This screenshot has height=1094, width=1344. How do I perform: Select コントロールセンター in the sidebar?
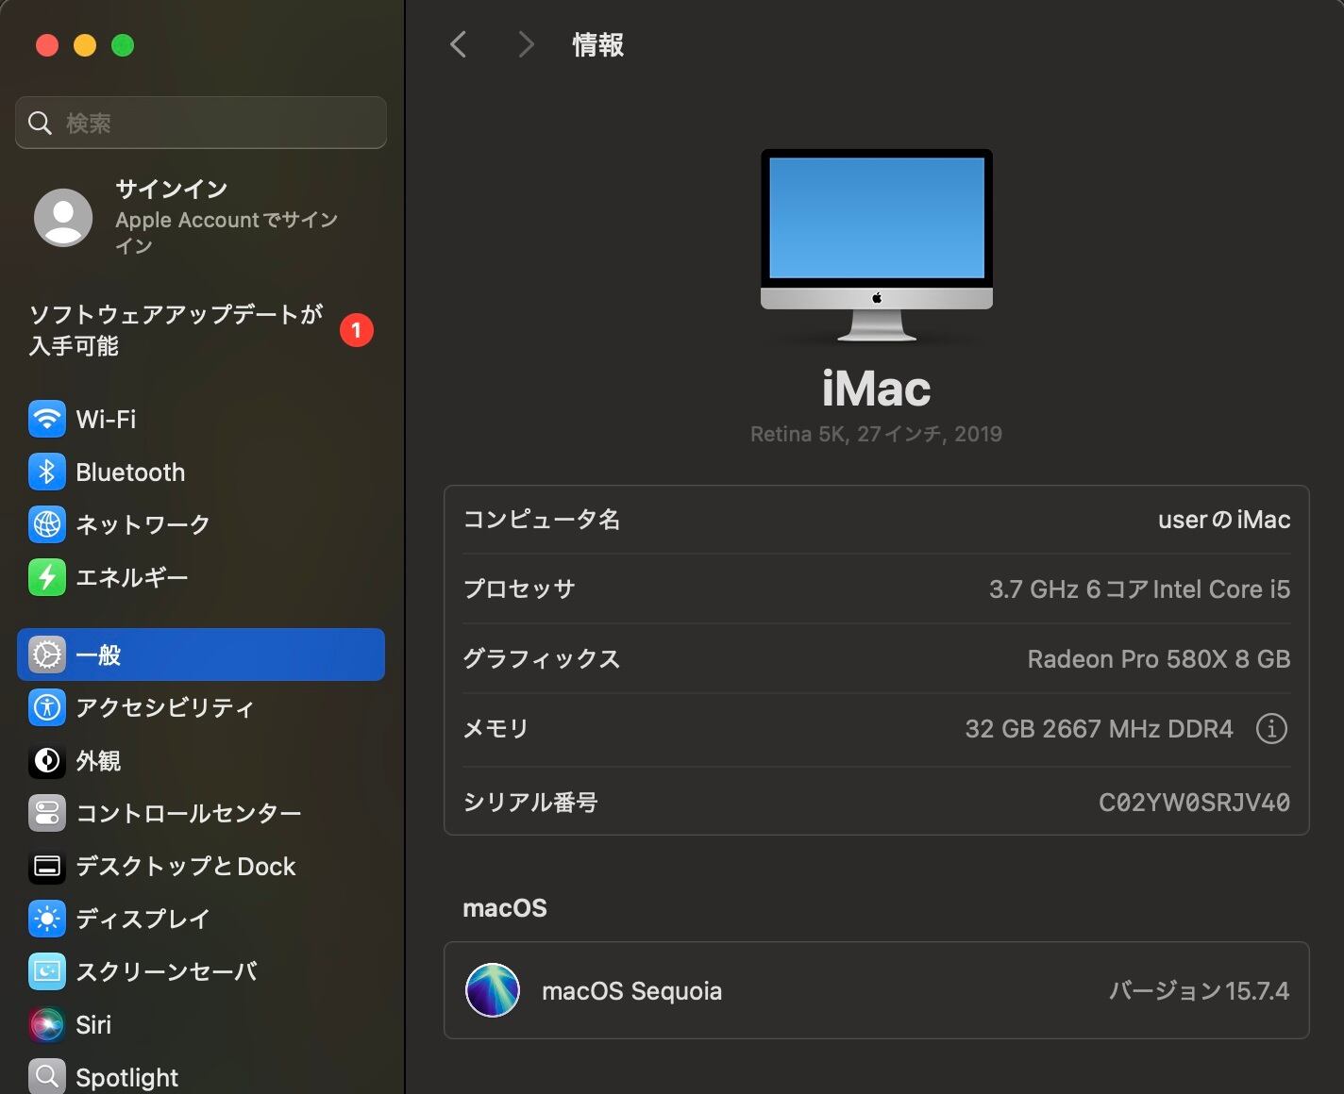point(201,813)
